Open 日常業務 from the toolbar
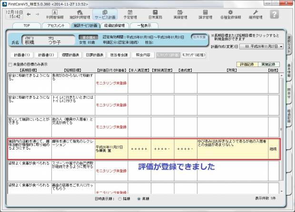This screenshot has height=212, width=295. [156, 14]
